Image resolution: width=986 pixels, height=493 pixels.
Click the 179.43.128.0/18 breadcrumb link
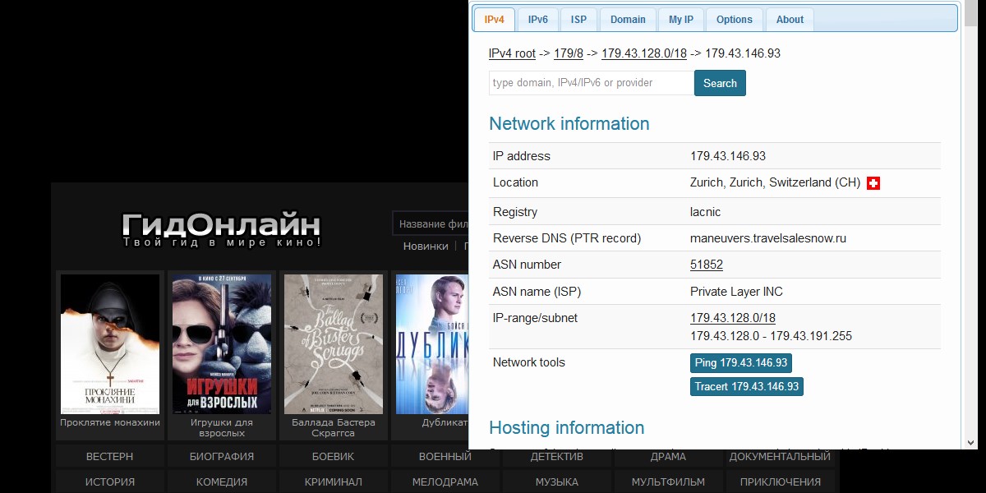pyautogui.click(x=644, y=53)
